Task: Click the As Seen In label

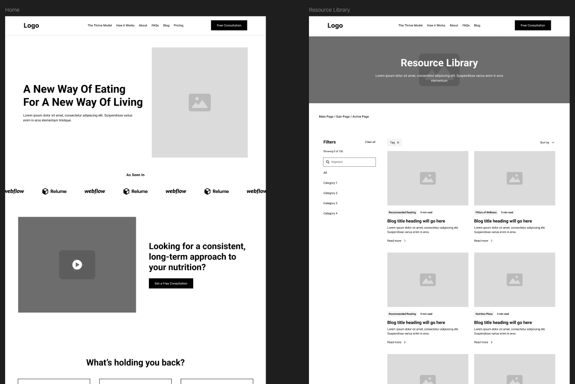Action: [x=135, y=175]
